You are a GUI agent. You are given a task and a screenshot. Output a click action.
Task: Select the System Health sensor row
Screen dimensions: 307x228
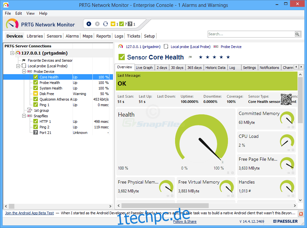tap(58, 88)
